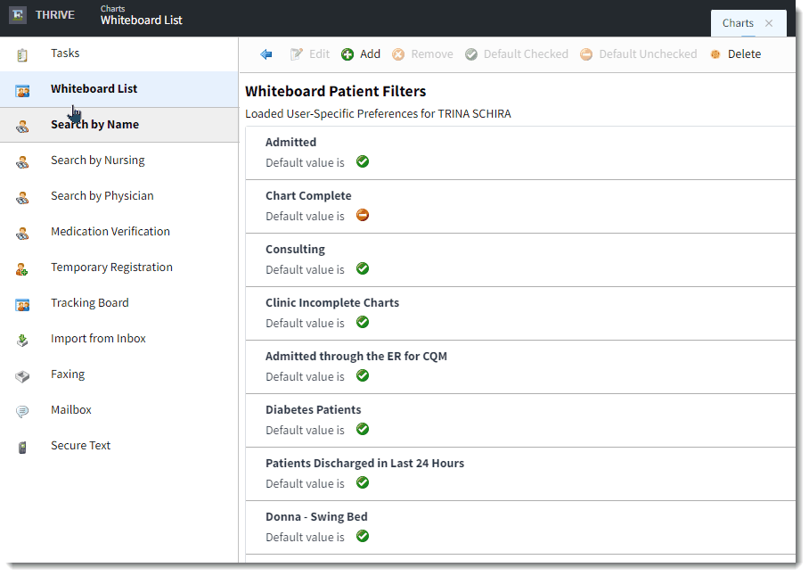Click the blue back arrow icon
The width and height of the screenshot is (809, 576).
click(266, 54)
